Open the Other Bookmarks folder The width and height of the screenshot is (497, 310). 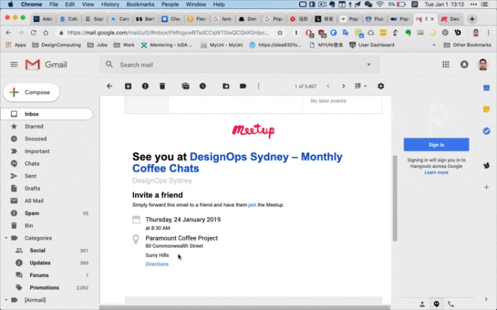(x=467, y=45)
